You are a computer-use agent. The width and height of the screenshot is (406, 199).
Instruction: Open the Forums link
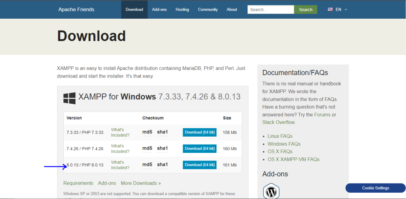[x=322, y=115]
